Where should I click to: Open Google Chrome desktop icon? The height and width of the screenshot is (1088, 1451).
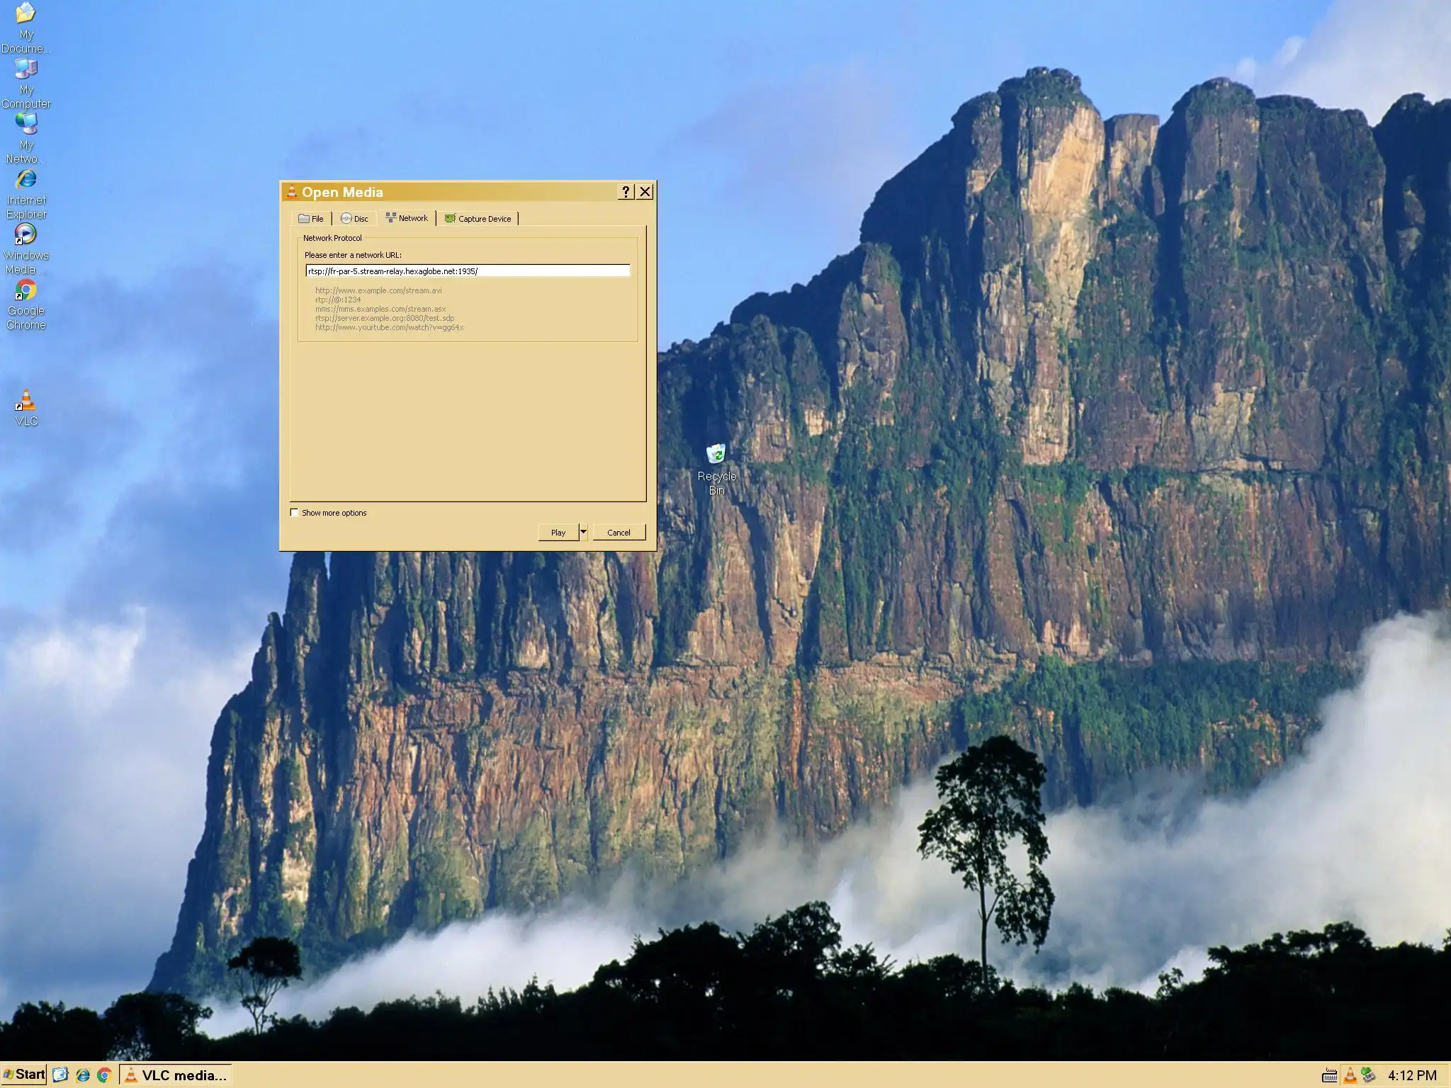click(26, 290)
